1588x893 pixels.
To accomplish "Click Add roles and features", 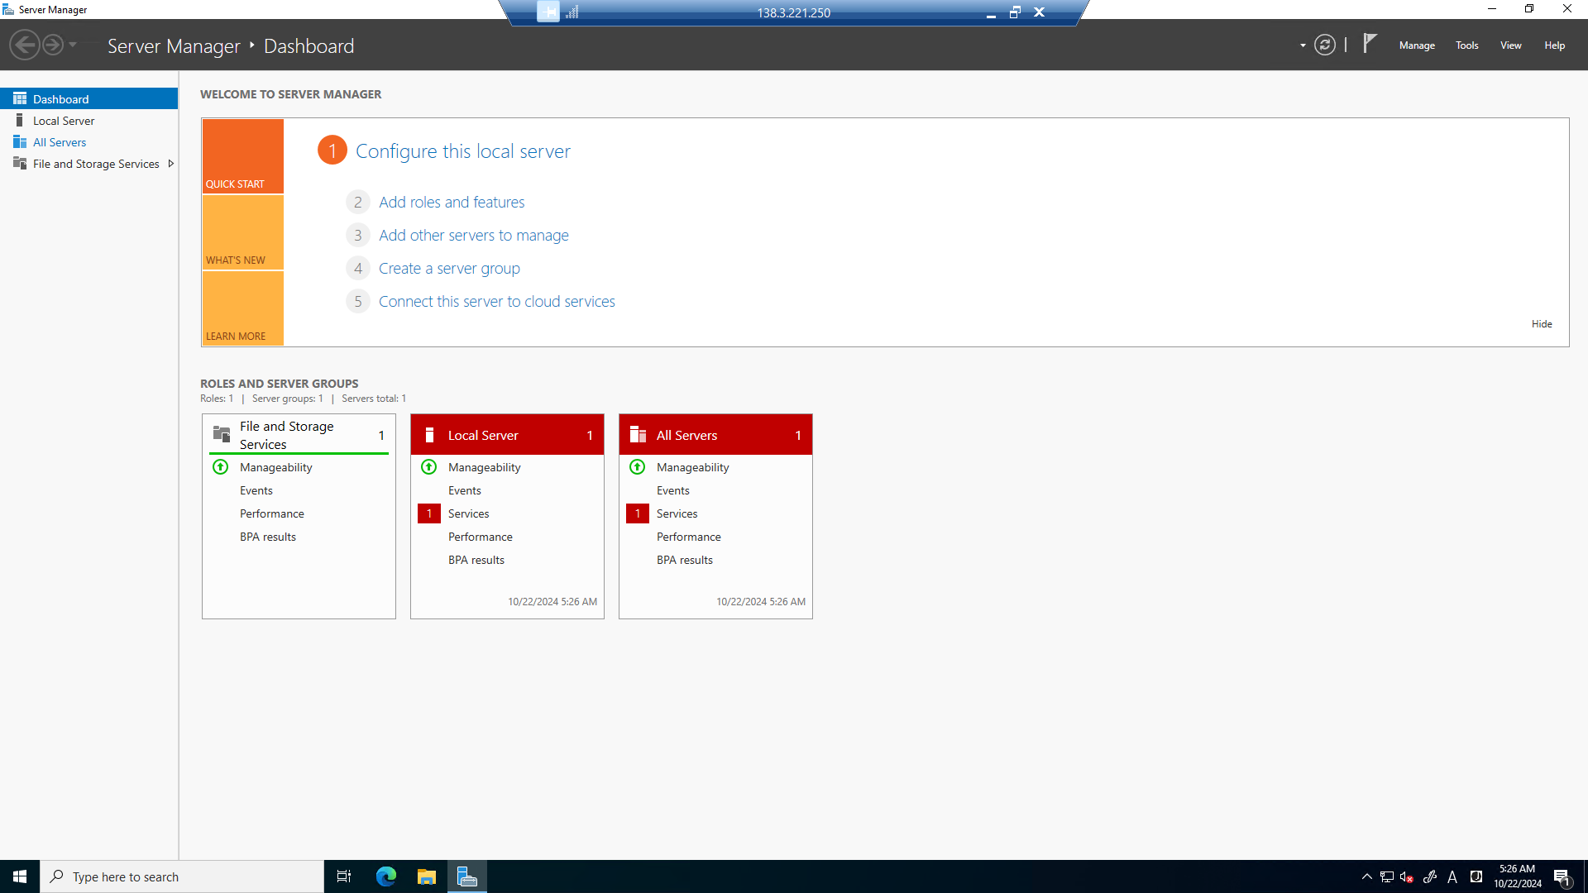I will 451,202.
